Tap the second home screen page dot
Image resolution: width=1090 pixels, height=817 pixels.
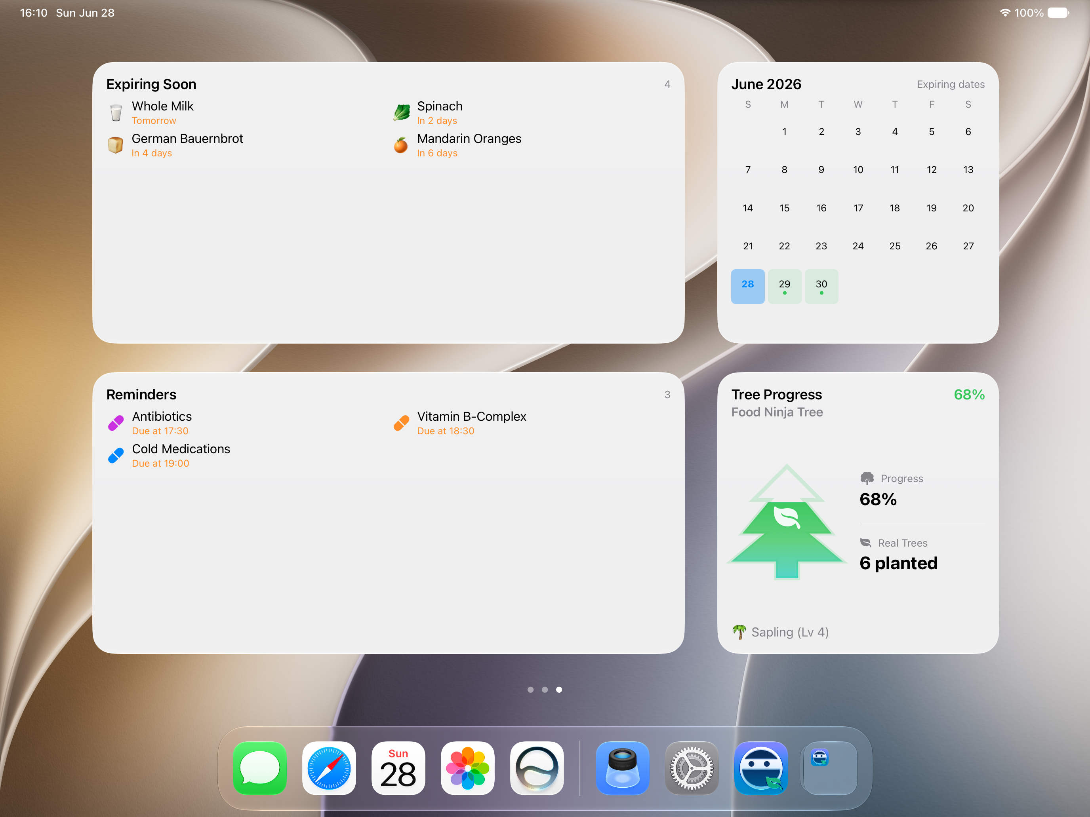point(545,690)
